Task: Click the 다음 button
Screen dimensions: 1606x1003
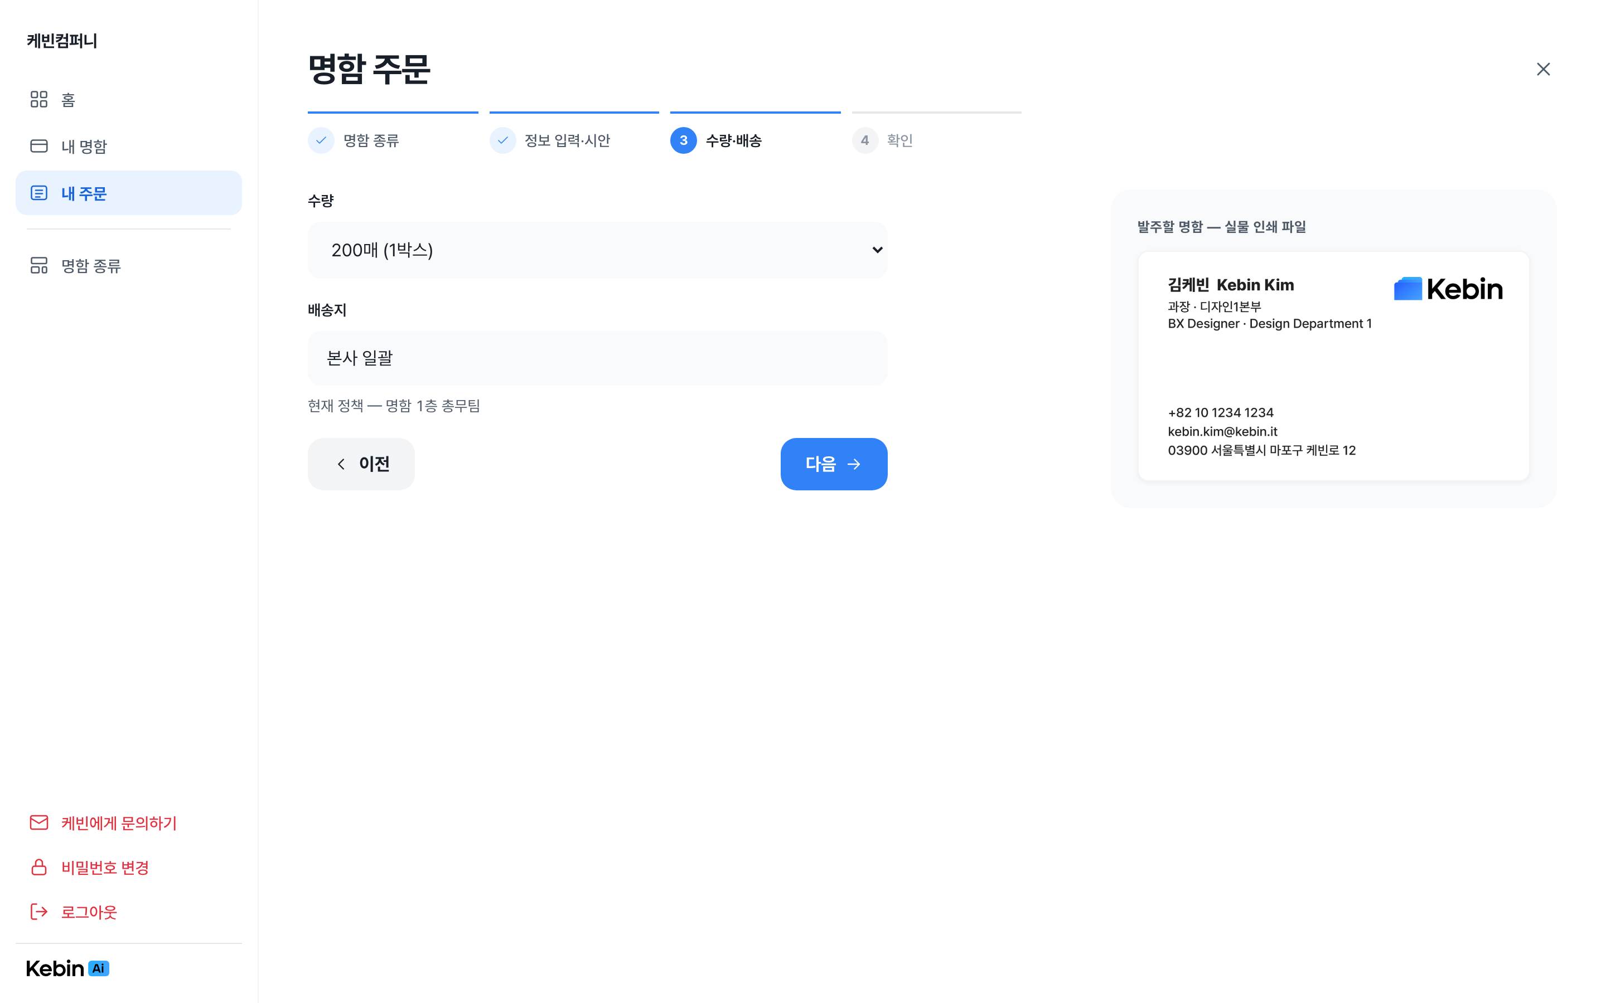Action: point(834,464)
